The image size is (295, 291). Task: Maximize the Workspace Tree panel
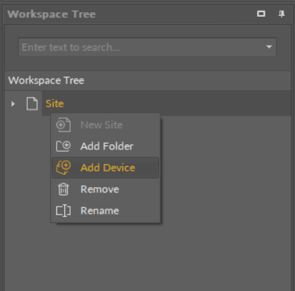point(261,14)
